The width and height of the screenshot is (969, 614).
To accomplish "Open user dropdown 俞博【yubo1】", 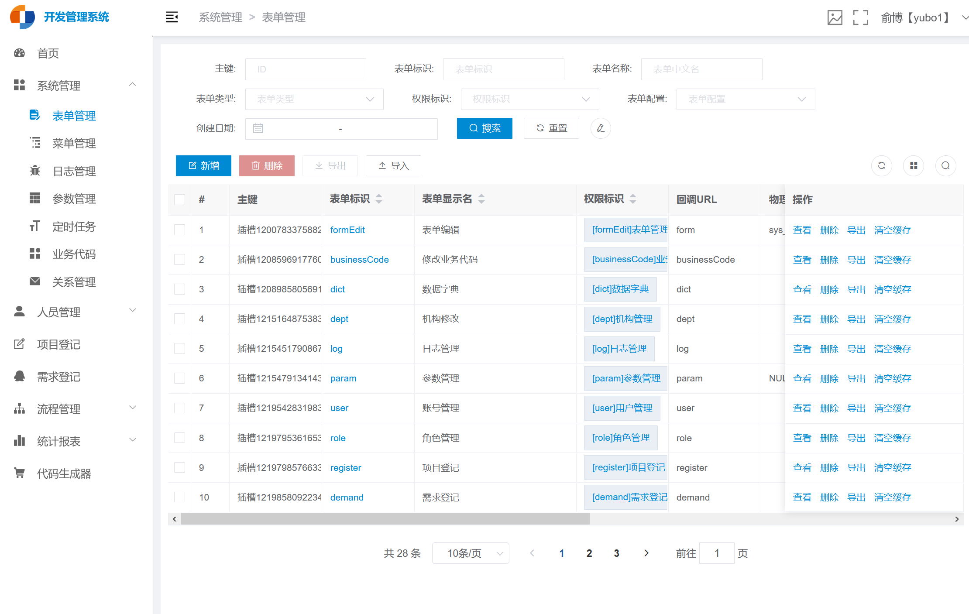I will [x=924, y=17].
